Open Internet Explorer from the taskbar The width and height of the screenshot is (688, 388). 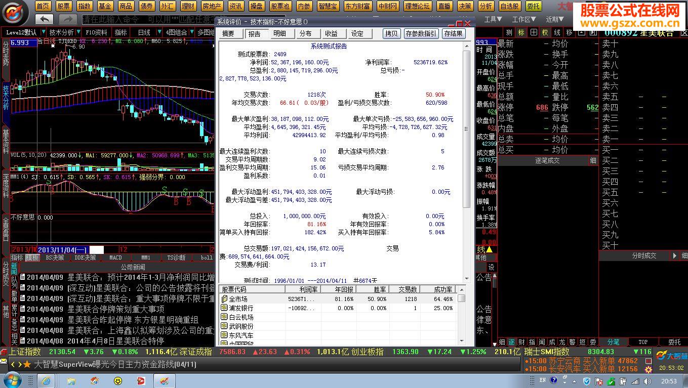[x=46, y=380]
